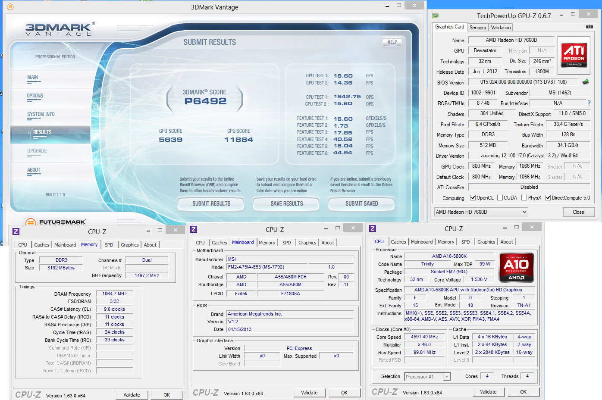This screenshot has height=400, width=602.
Task: Toggle the OpenCL checkbox
Action: tap(473, 198)
